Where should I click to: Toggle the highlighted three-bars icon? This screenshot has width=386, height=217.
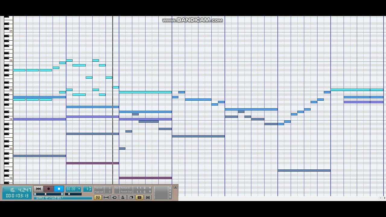pyautogui.click(x=139, y=197)
